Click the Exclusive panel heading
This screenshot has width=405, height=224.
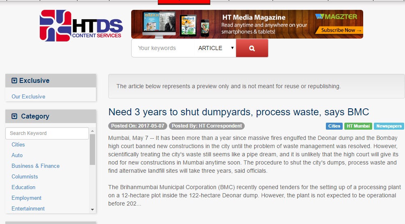click(x=51, y=80)
